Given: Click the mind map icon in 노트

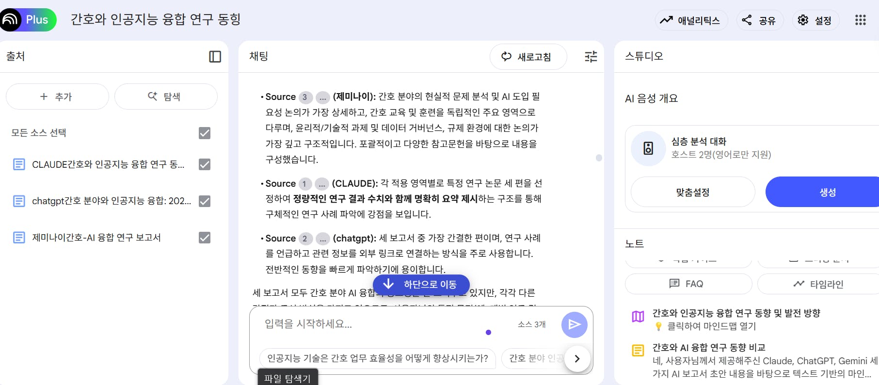Looking at the screenshot, I should [x=638, y=317].
